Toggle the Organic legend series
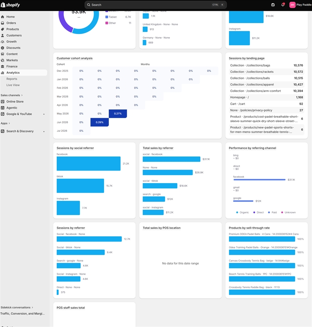Image resolution: width=312 pixels, height=327 pixels. 243,212
